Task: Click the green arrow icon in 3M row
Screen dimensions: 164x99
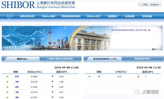Action: [x=7, y=97]
